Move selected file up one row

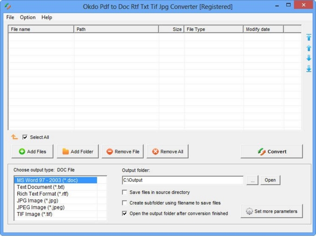309,48
